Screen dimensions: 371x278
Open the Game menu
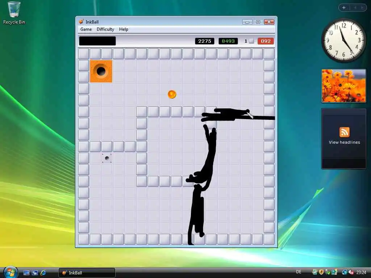point(86,29)
